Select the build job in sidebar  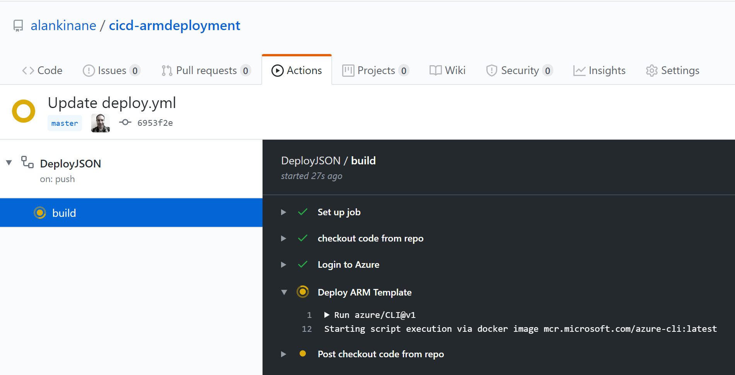131,213
